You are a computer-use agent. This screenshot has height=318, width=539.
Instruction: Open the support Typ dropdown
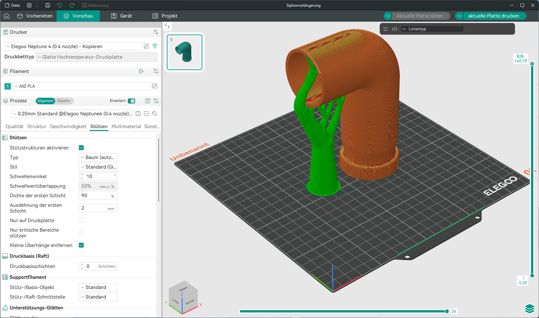pos(98,157)
